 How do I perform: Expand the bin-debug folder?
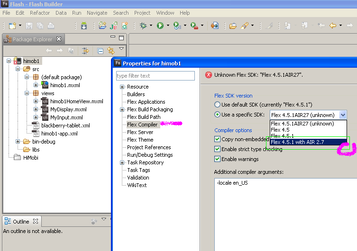click(18, 142)
